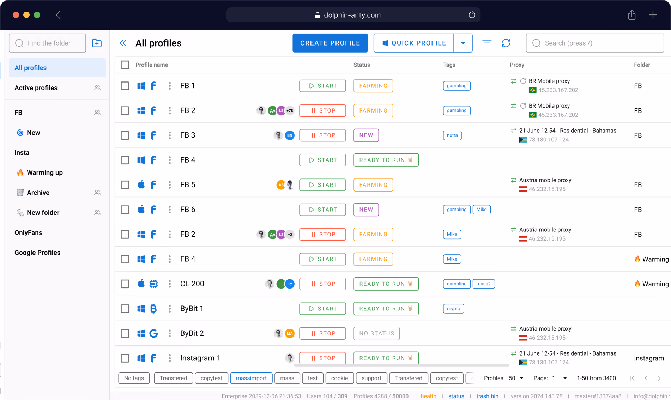Click Apple OS icon on FB 5
The width and height of the screenshot is (671, 400).
[x=141, y=184]
